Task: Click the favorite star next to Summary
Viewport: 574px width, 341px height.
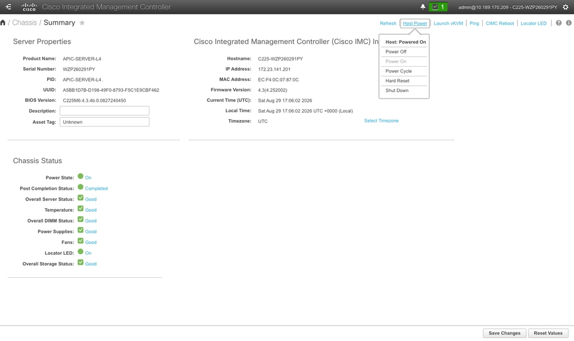Action: click(82, 22)
